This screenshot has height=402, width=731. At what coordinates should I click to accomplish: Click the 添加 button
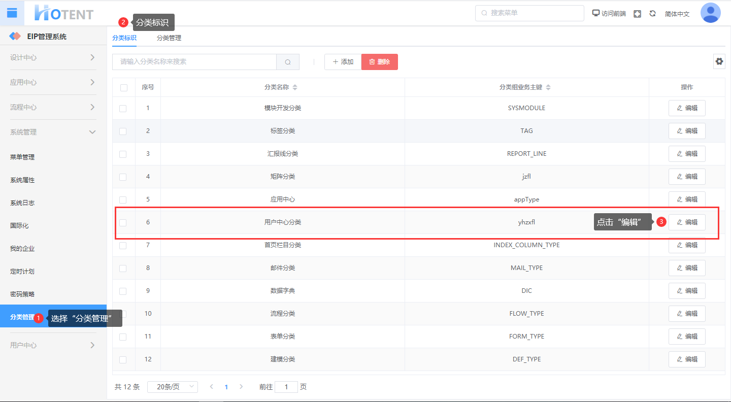343,62
